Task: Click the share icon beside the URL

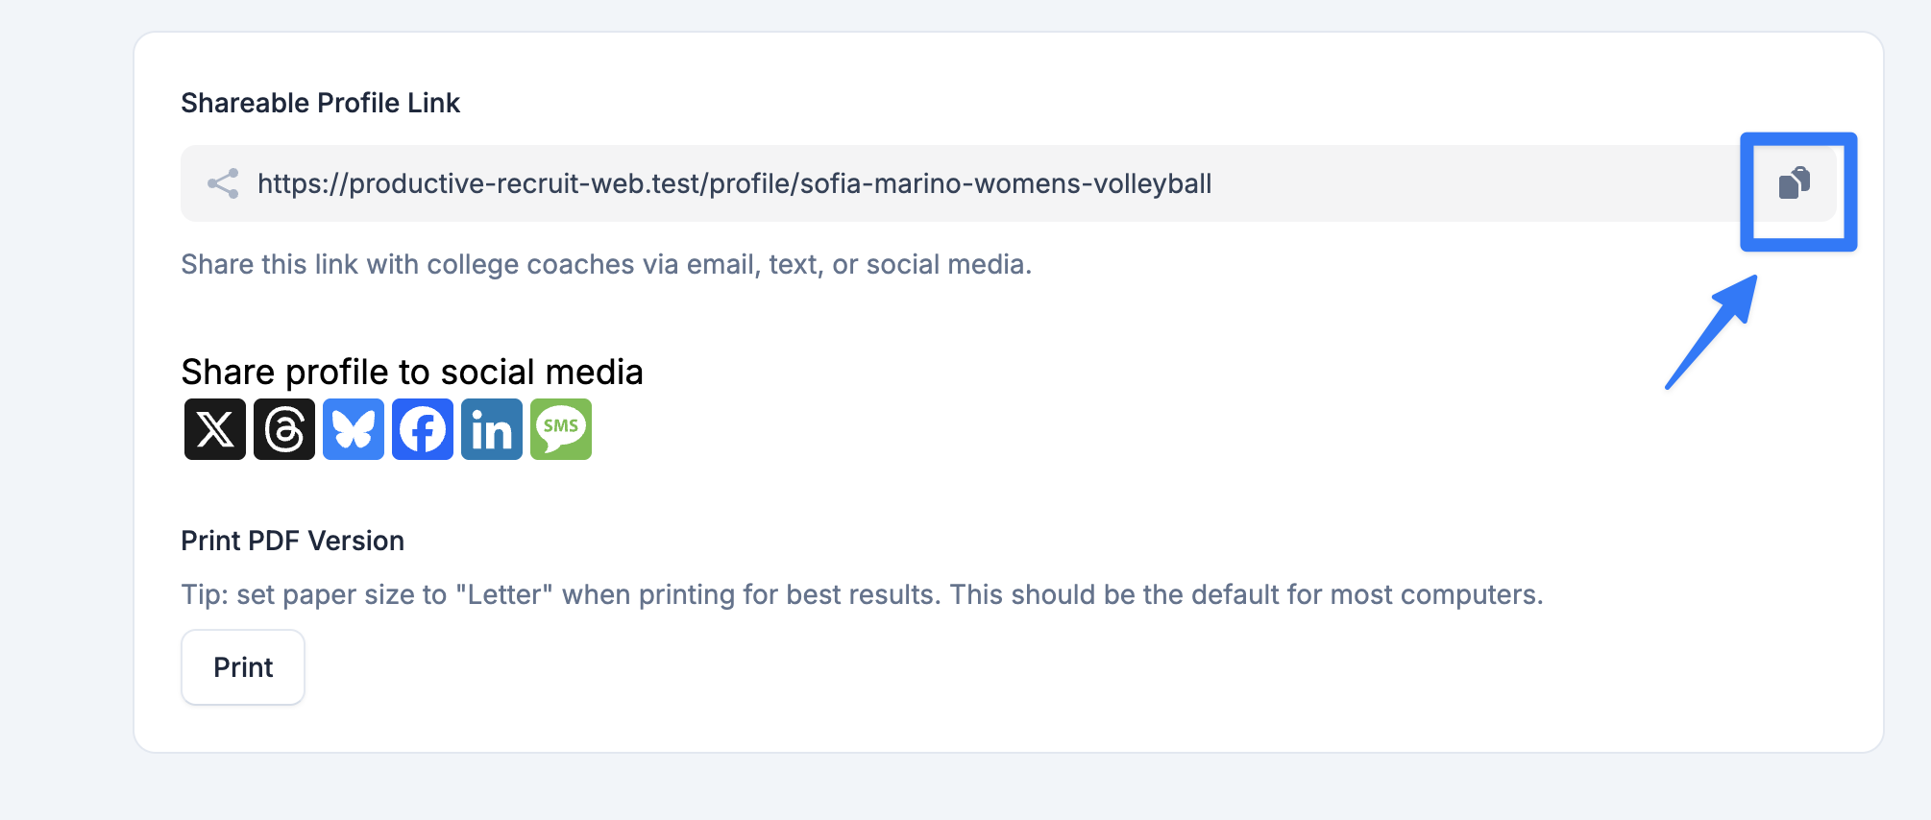Action: pos(223,183)
